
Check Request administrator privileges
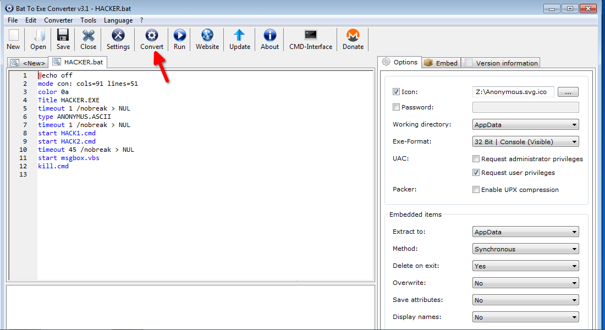click(476, 158)
